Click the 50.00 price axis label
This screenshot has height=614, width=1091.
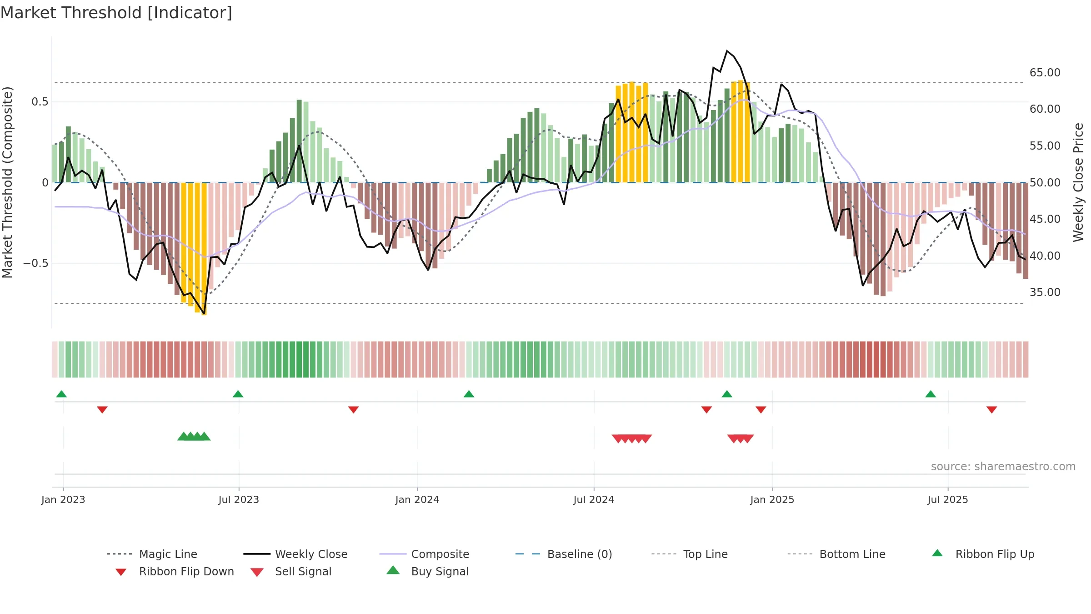point(1045,183)
